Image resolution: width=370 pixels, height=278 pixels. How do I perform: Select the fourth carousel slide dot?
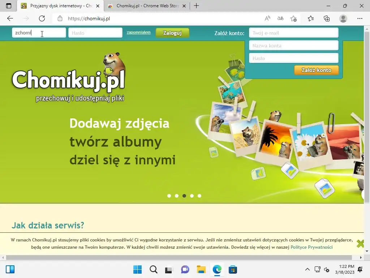pyautogui.click(x=192, y=196)
